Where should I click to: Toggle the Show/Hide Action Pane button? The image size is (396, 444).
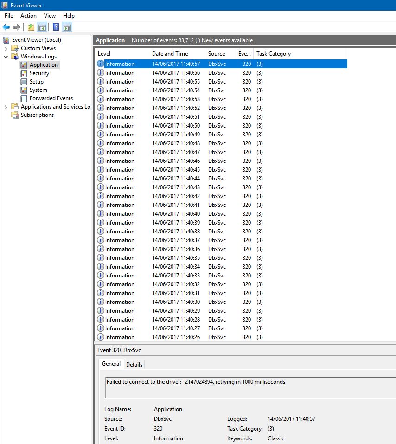pos(67,27)
